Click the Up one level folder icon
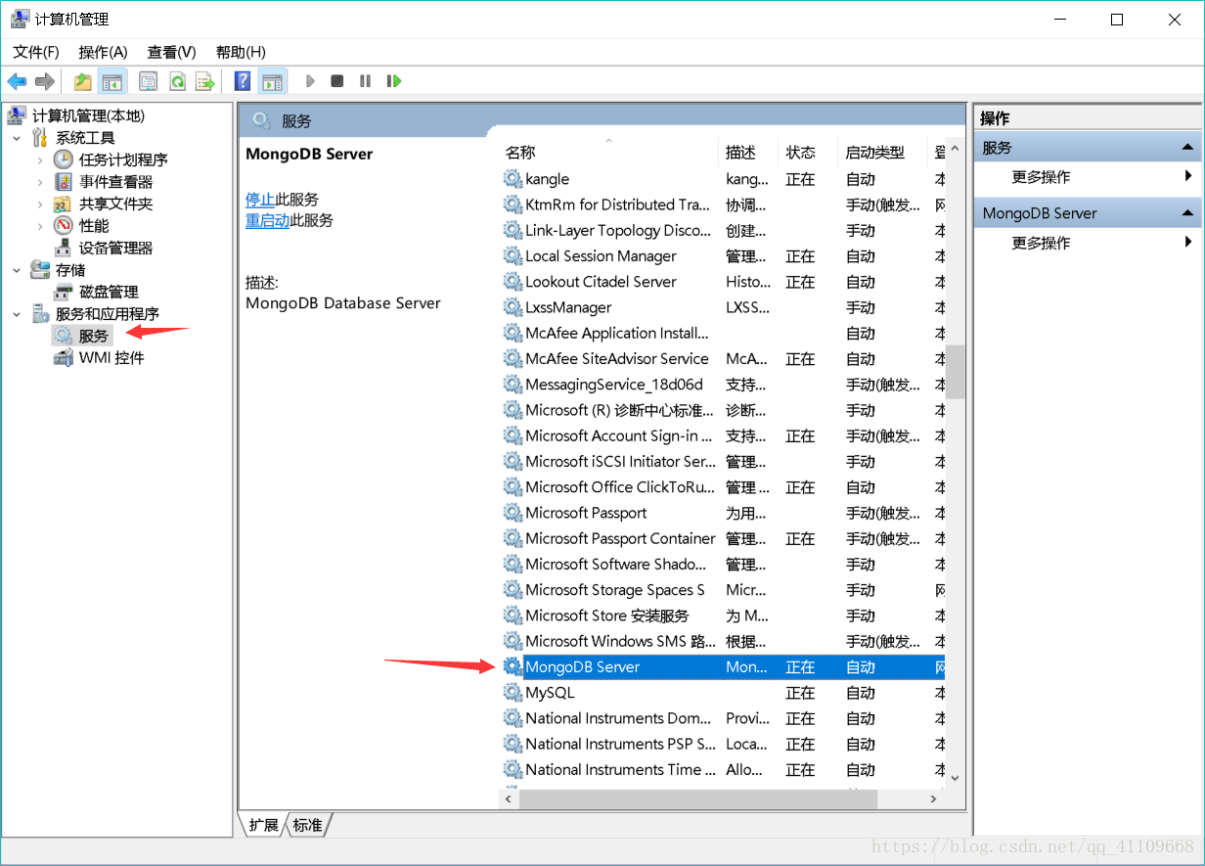 [x=83, y=81]
